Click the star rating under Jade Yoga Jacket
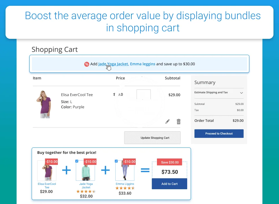Image resolution: width=279 pixels, height=204 pixels. point(86,192)
